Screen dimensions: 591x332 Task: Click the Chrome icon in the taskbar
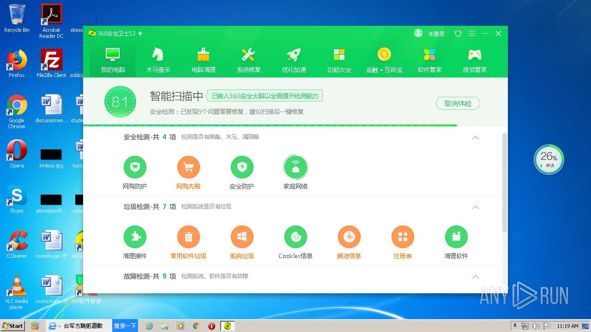[x=196, y=326]
